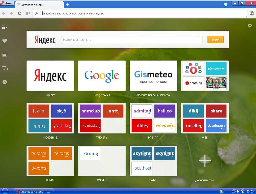Open the WAREZ folder label
Viewport: 256px width, 194px height.
click(102, 180)
